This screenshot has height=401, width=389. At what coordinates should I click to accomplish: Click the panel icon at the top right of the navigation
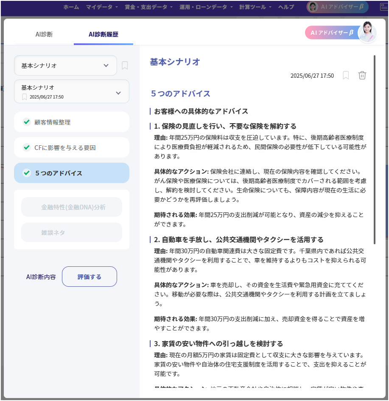(384, 7)
